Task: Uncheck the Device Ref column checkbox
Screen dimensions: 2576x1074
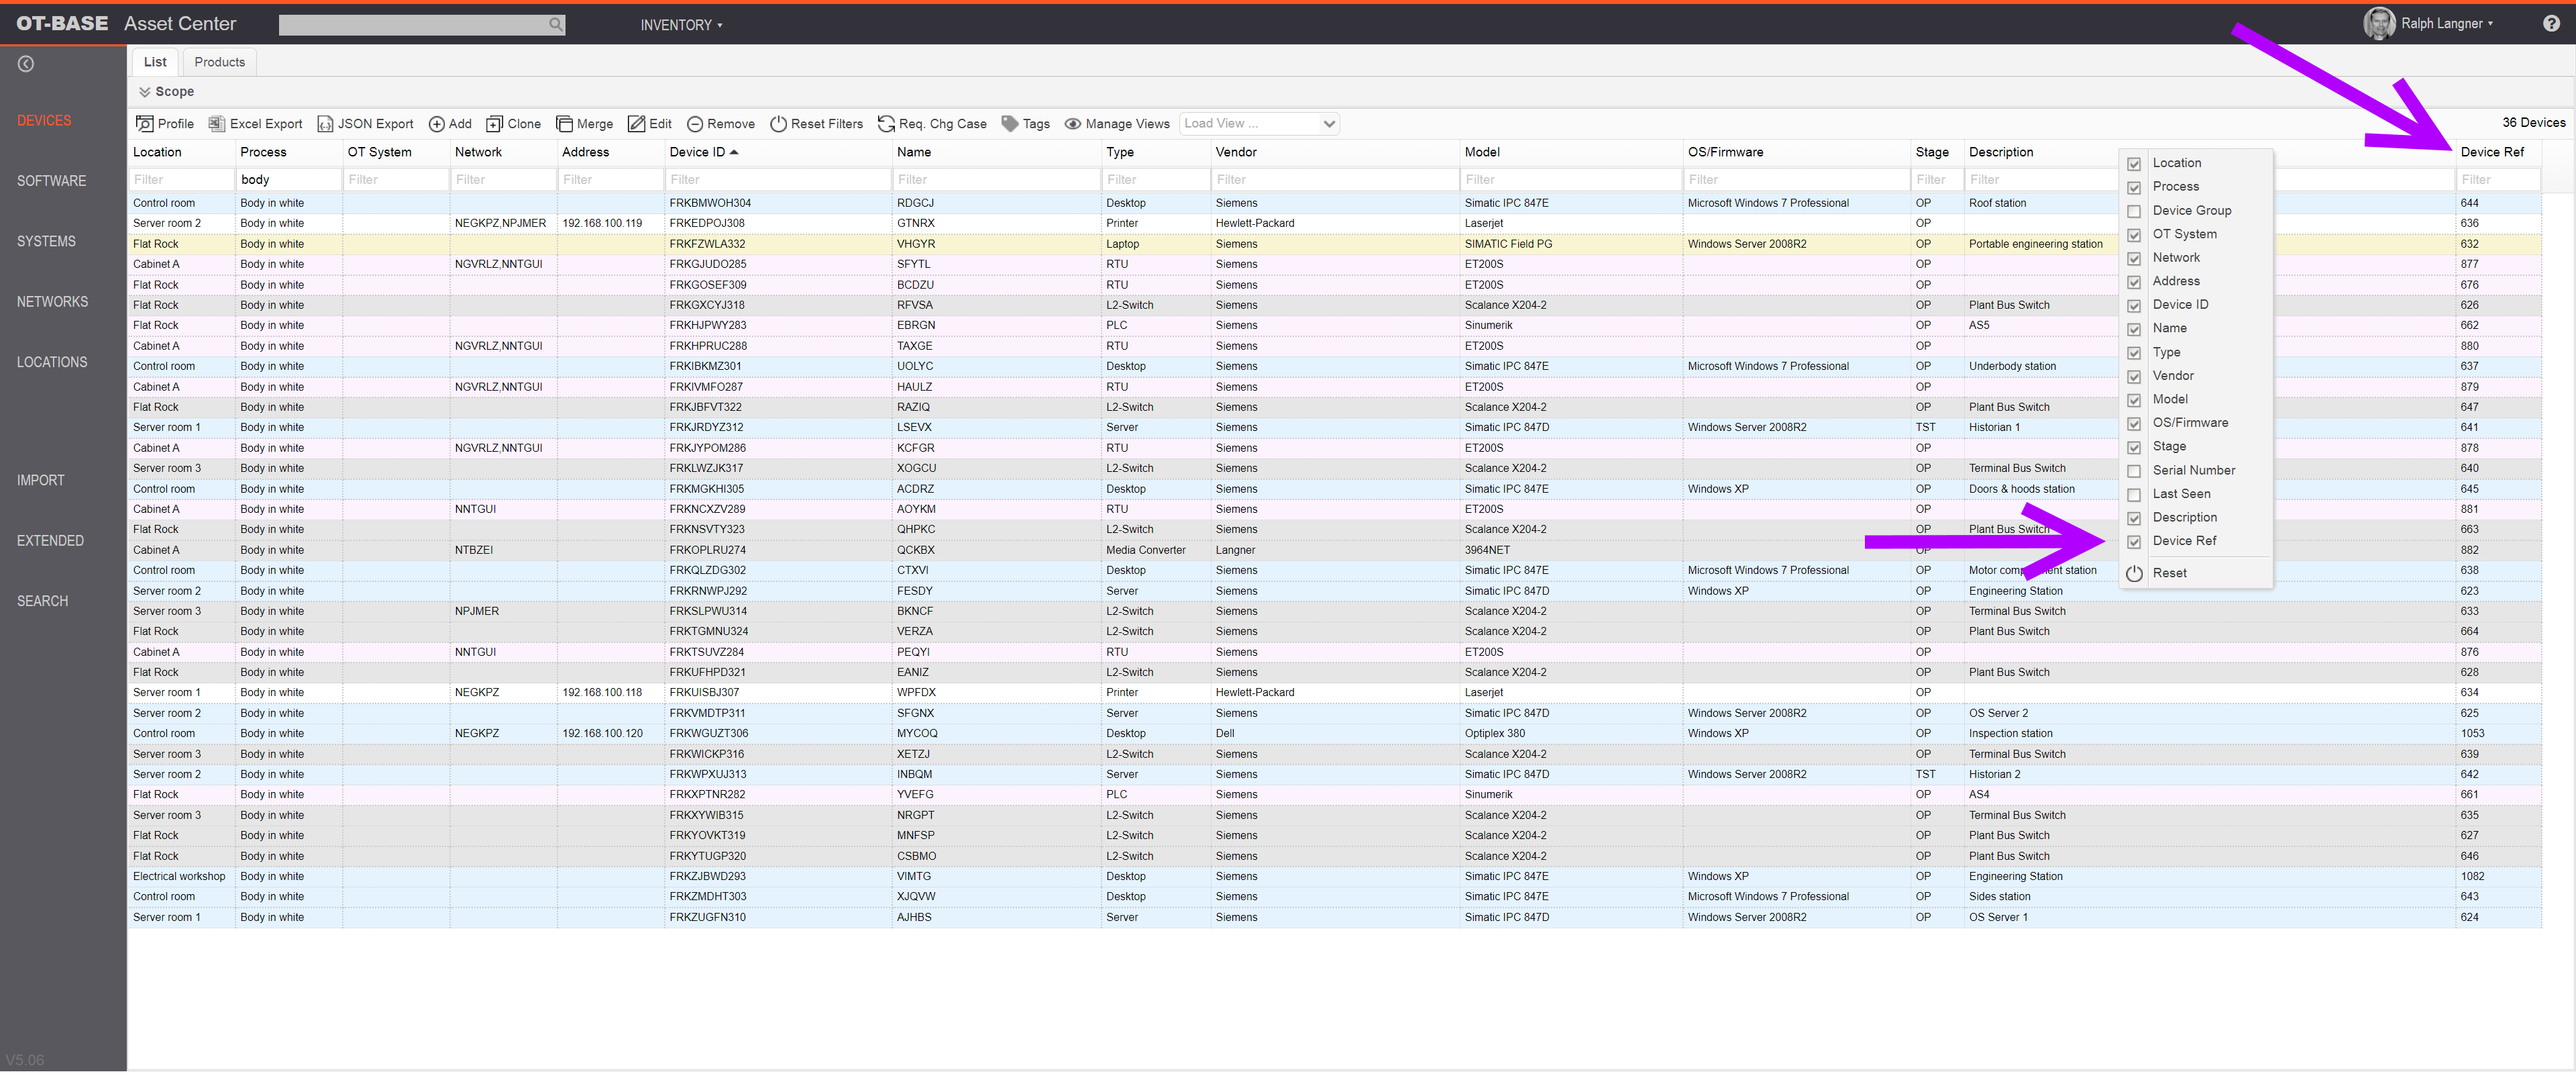Action: [x=2134, y=542]
